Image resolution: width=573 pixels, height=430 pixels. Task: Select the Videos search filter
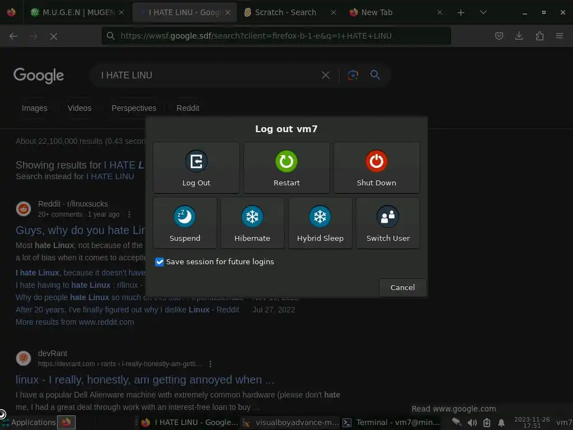click(79, 108)
